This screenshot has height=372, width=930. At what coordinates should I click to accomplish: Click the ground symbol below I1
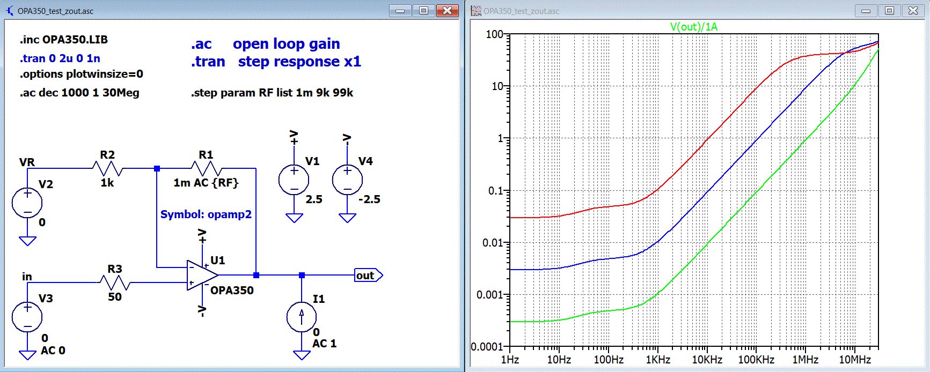pos(302,354)
